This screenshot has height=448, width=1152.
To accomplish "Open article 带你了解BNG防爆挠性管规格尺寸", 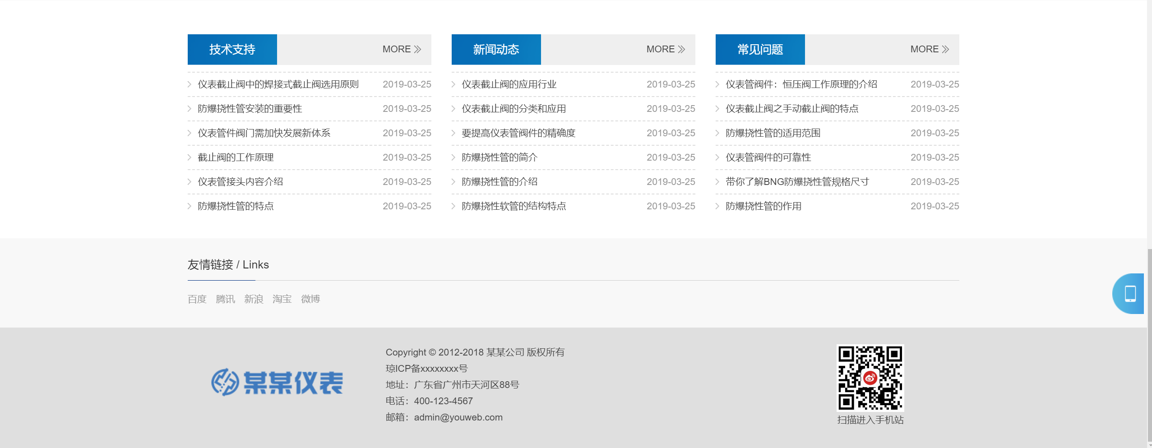I will tap(798, 181).
